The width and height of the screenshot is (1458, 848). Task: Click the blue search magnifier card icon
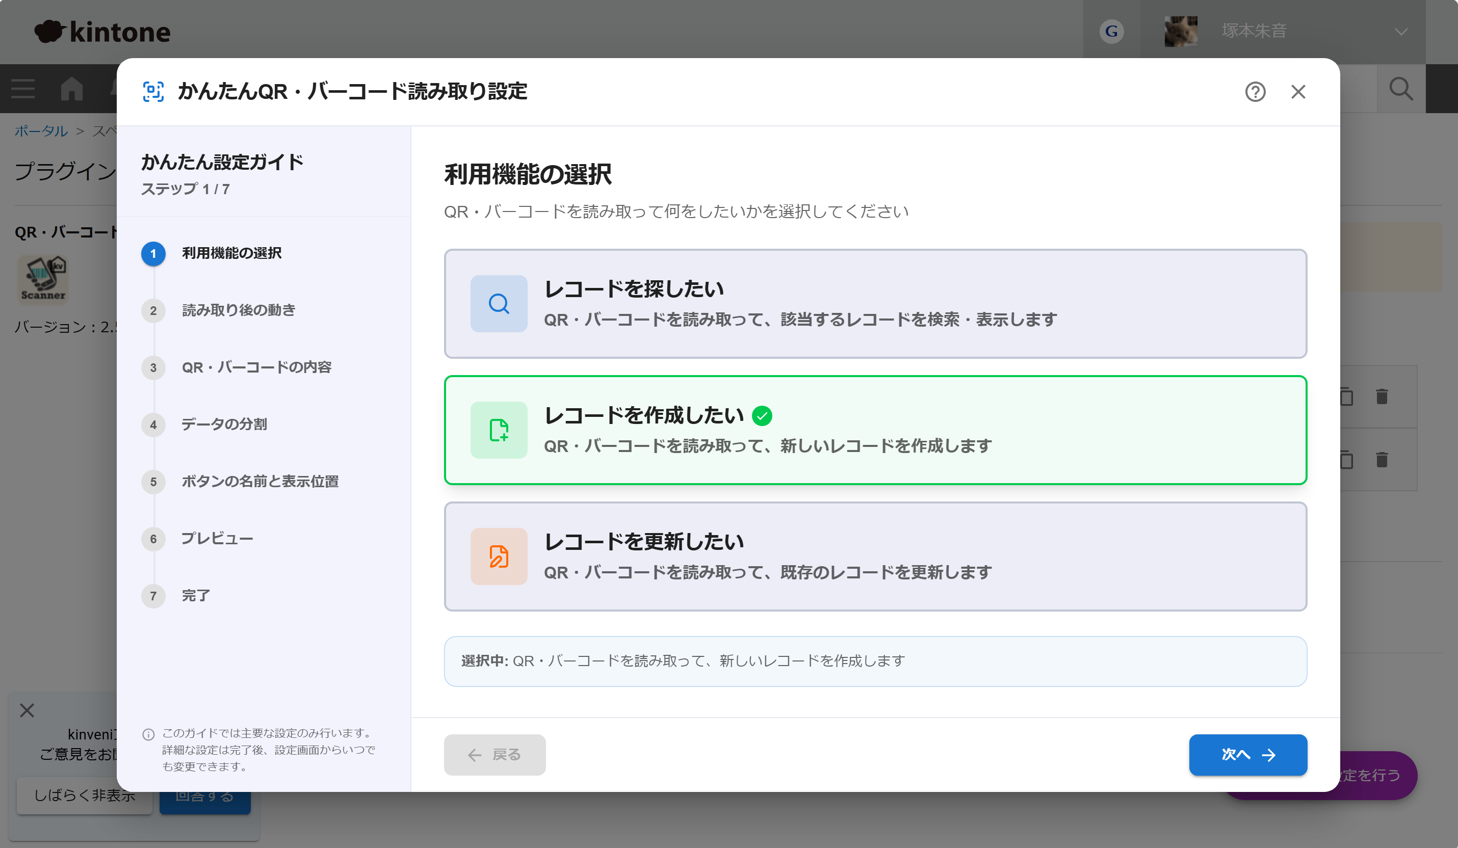499,304
